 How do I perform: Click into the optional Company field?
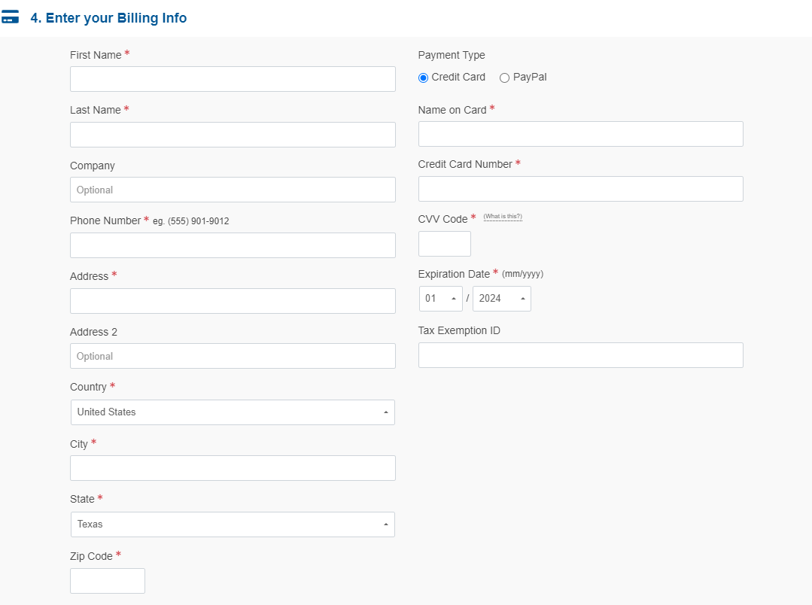click(233, 190)
